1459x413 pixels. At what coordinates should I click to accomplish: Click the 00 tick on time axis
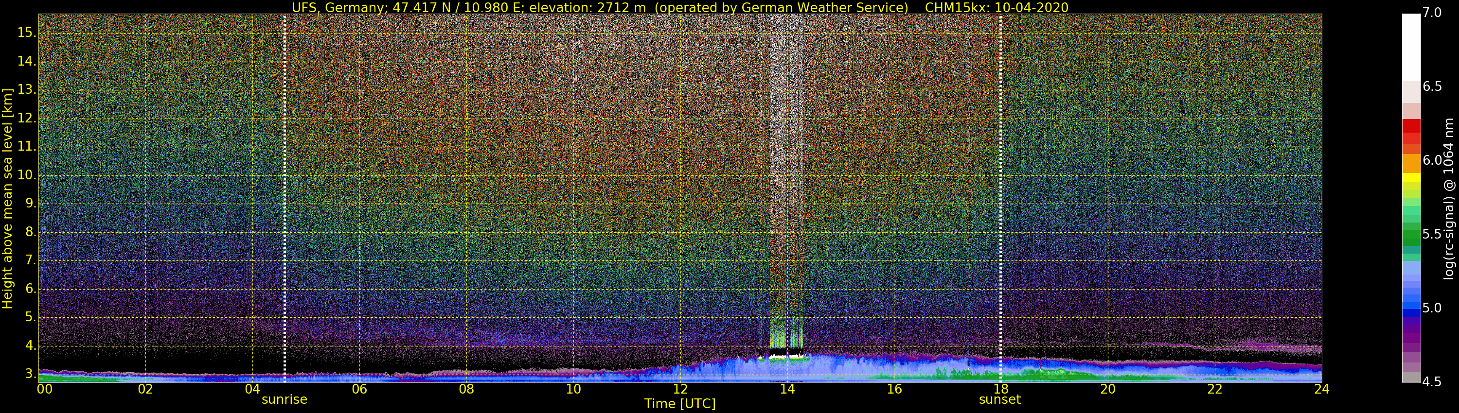pyautogui.click(x=45, y=389)
